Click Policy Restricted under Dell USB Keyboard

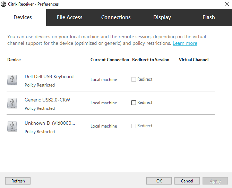[40, 85]
